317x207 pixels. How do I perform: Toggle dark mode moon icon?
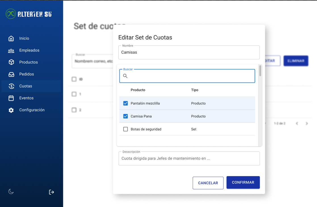[11, 191]
